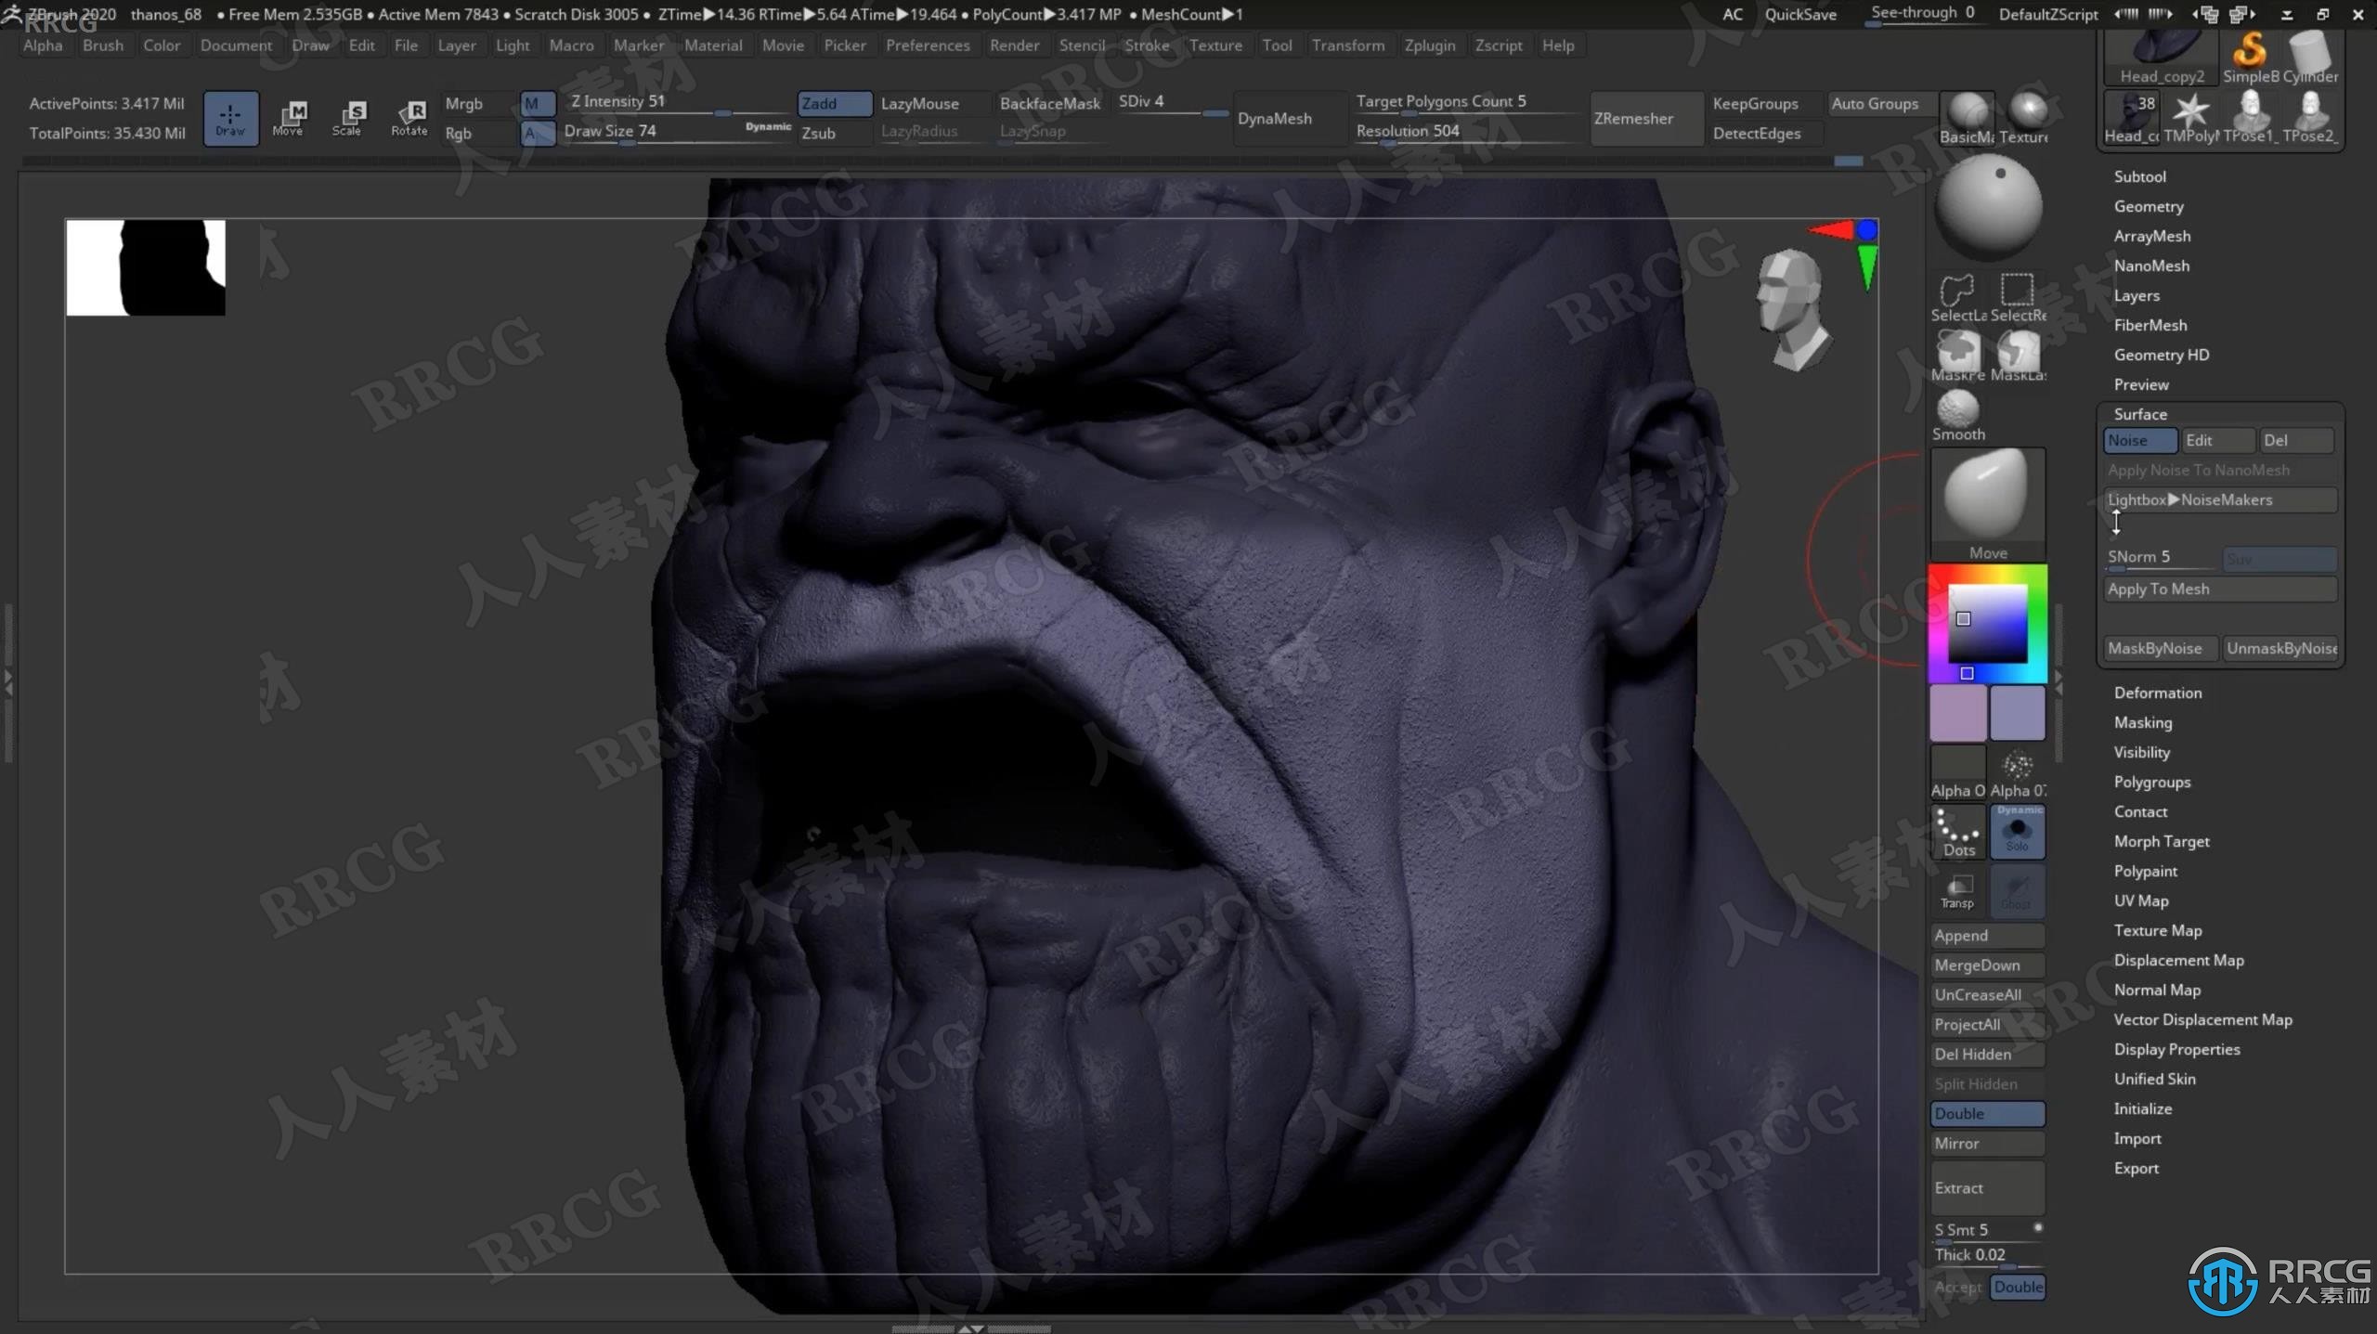Toggle LazyMouse on or off
This screenshot has width=2377, height=1334.
pyautogui.click(x=917, y=101)
